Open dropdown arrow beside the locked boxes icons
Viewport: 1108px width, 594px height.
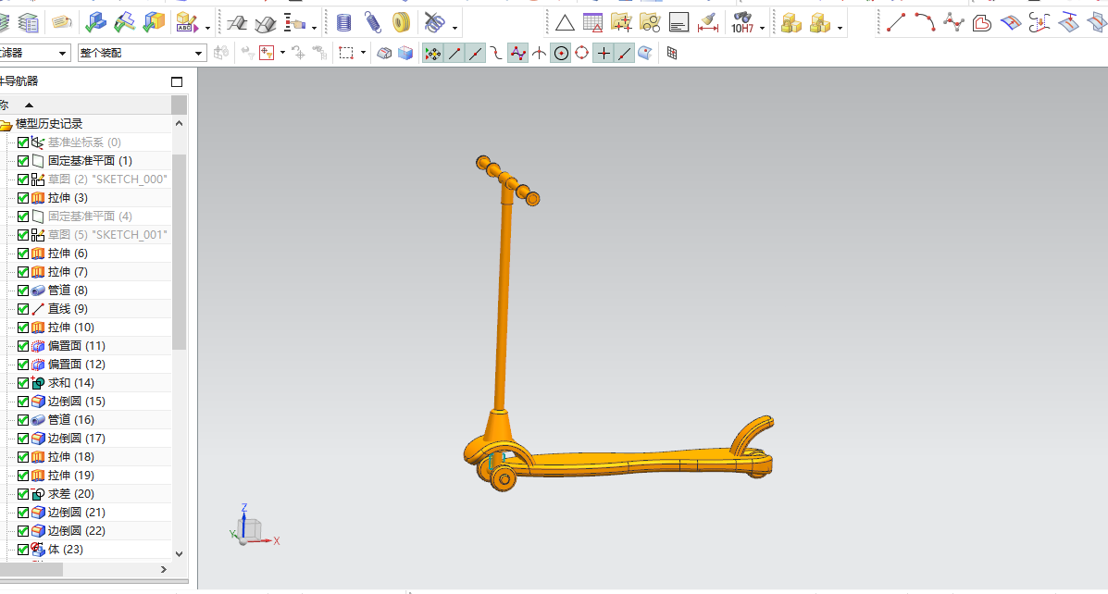840,29
